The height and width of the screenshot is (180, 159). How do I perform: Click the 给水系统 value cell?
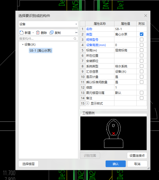[x=125, y=66]
